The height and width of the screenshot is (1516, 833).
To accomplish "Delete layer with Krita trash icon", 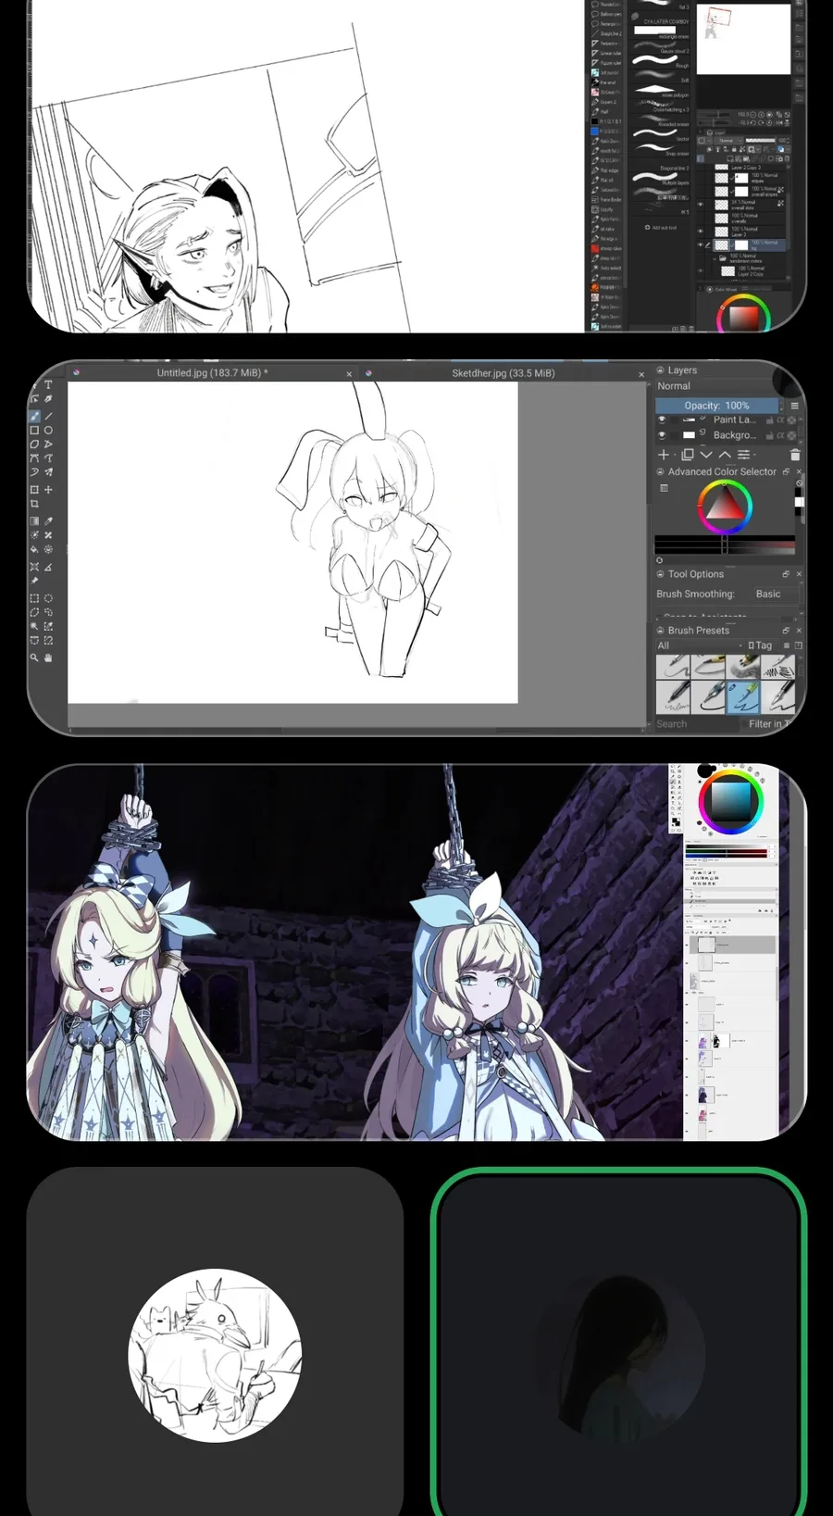I will tap(794, 455).
